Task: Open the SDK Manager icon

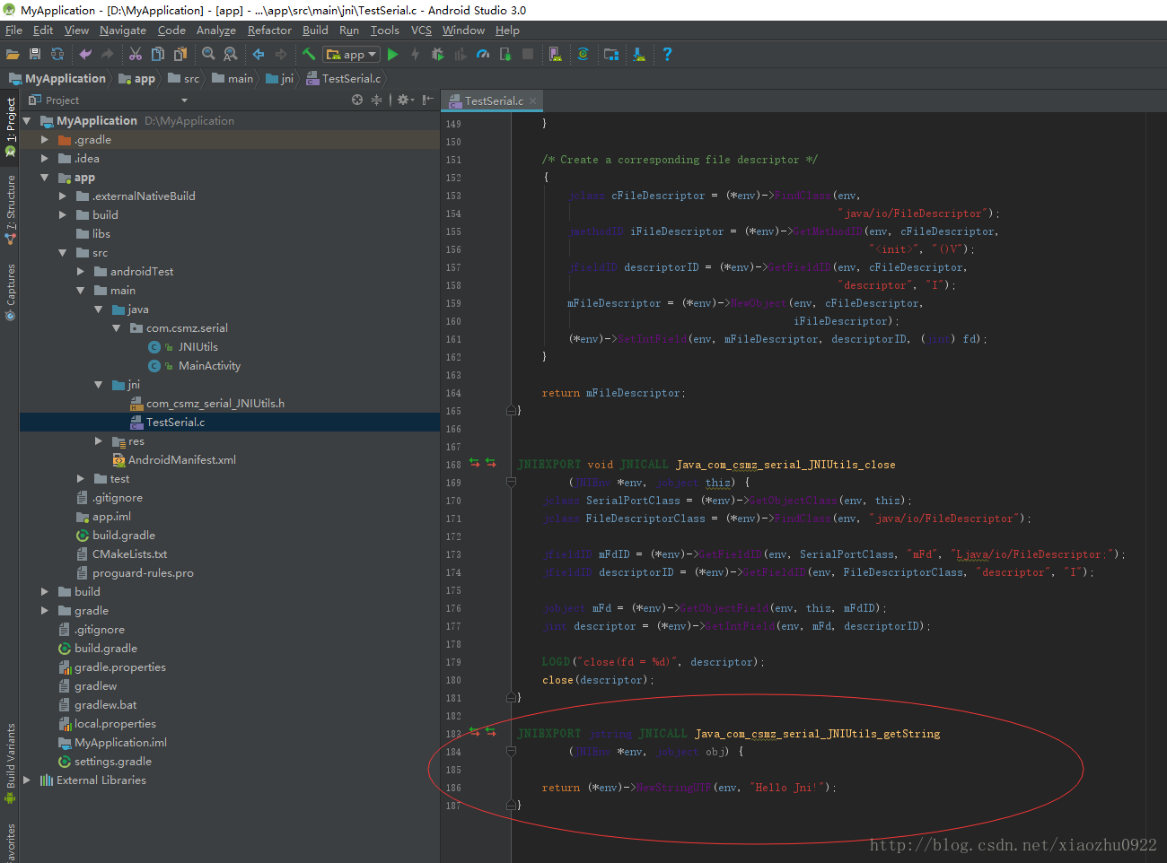Action: coord(639,55)
